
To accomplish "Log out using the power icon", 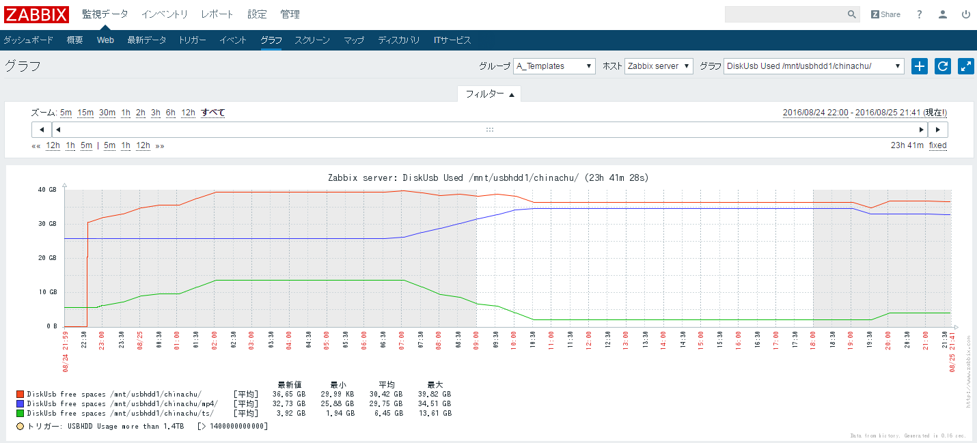I will pyautogui.click(x=965, y=14).
